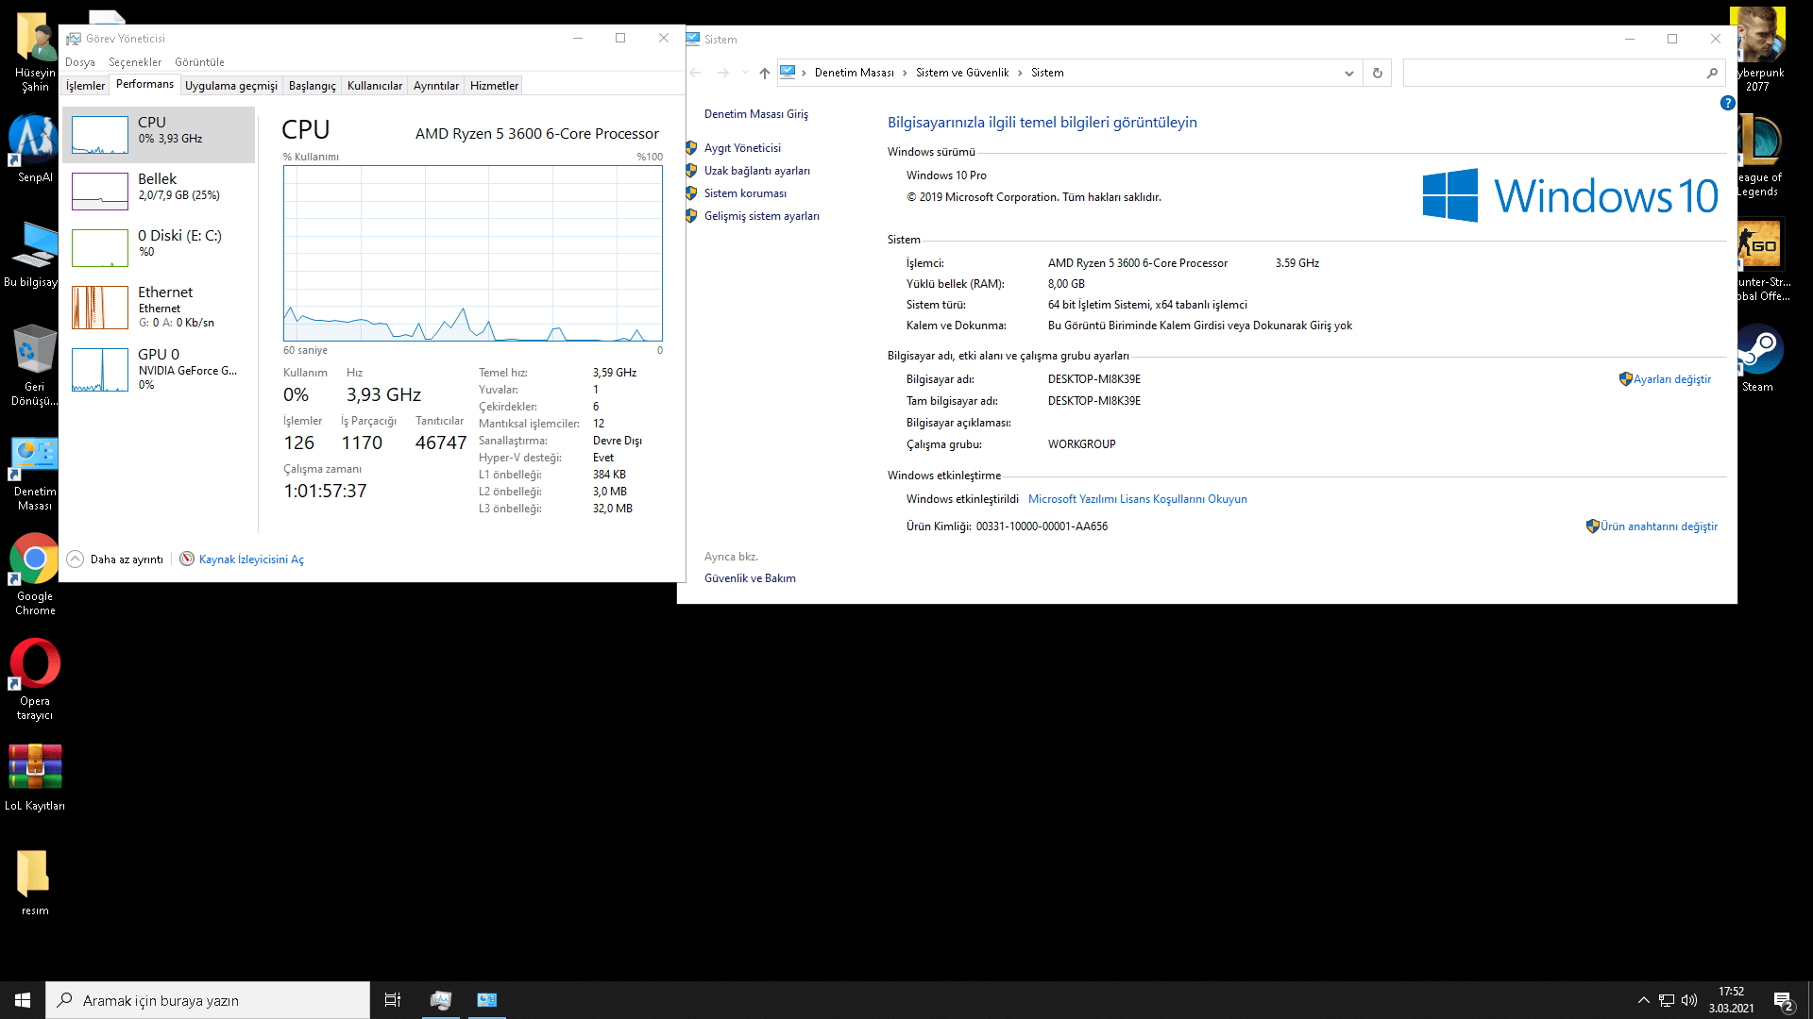Image resolution: width=1813 pixels, height=1019 pixels.
Task: Open Microsoft Yazılımı Lisans Koşullarını Okuyun link
Action: [1138, 499]
